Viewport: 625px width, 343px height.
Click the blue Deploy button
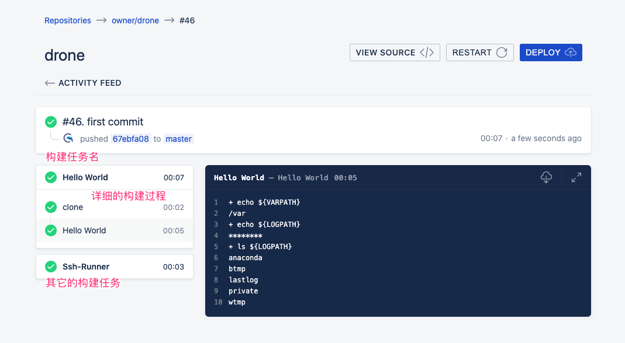(551, 52)
